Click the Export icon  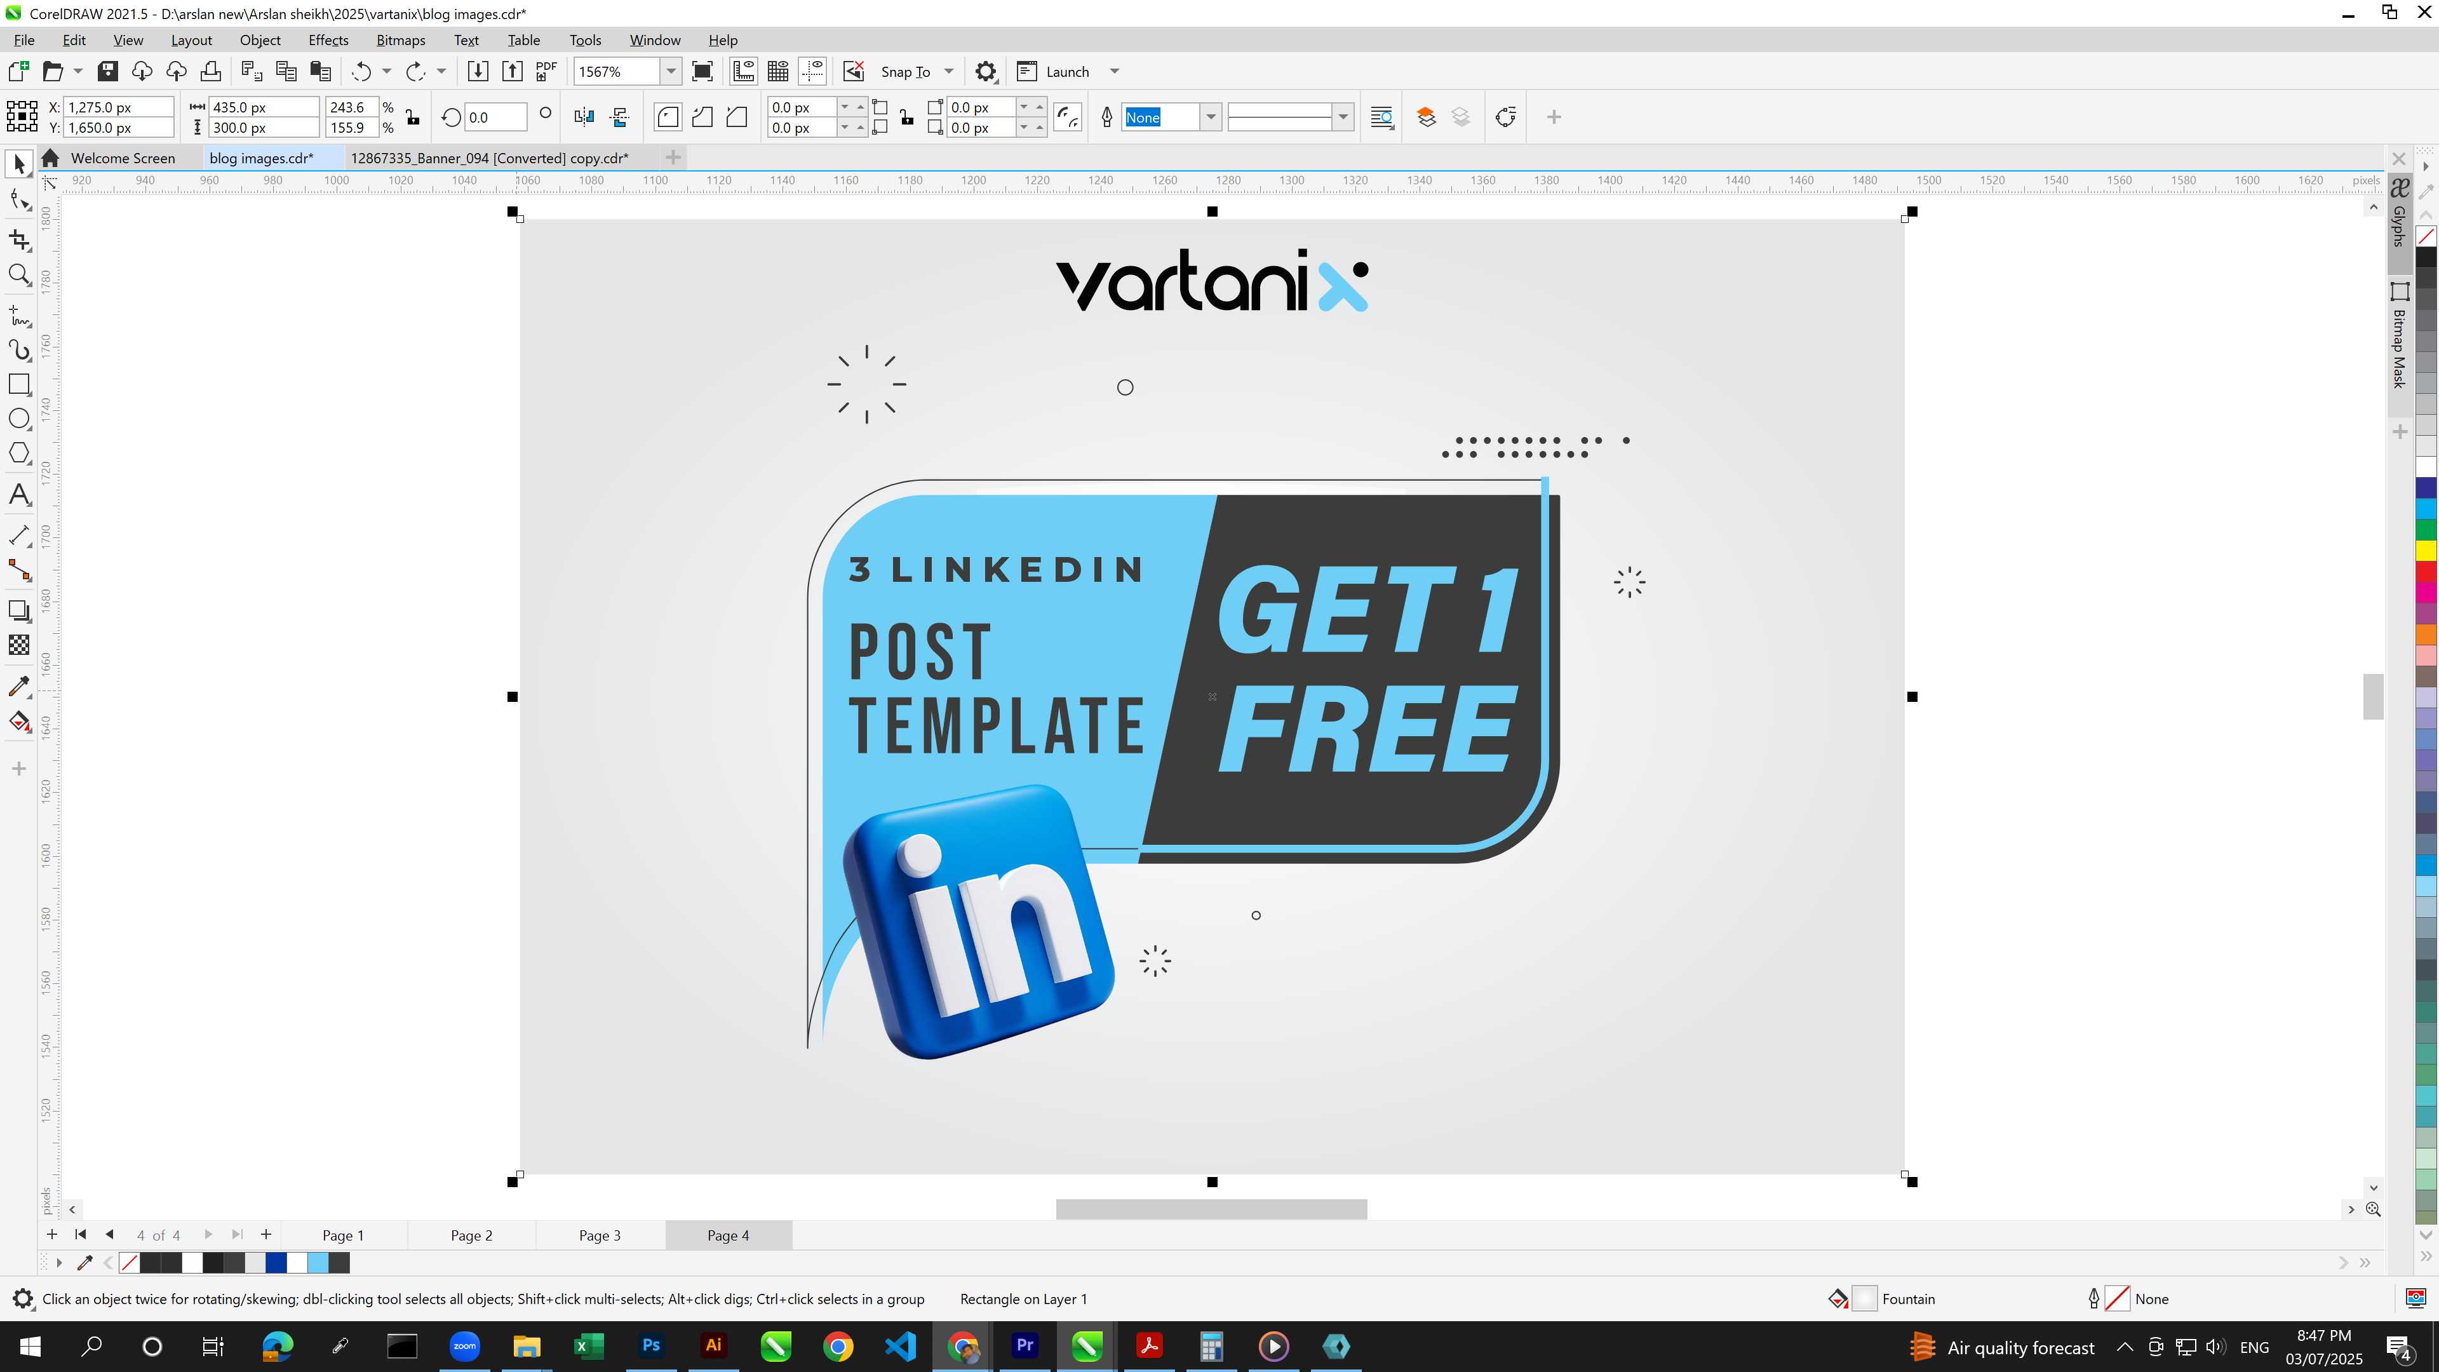[x=512, y=71]
